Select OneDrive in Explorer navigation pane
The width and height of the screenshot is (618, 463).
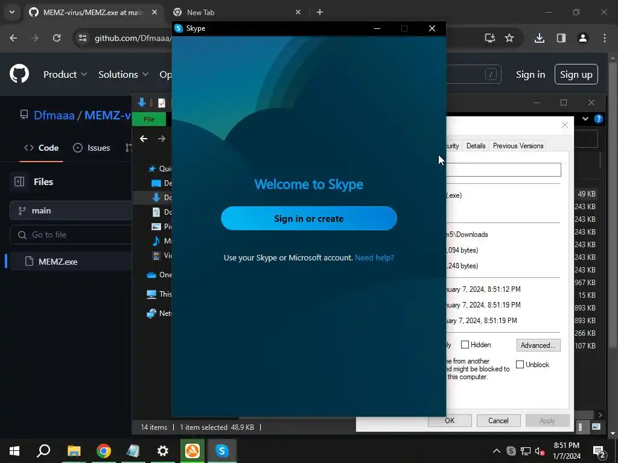(159, 275)
